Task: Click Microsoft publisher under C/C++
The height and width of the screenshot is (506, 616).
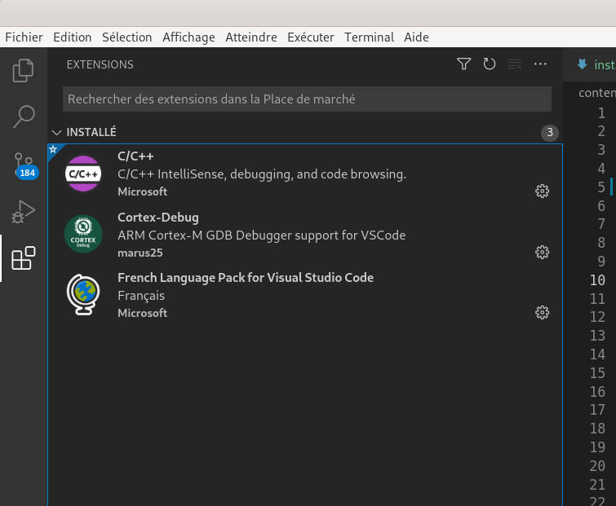Action: [x=142, y=191]
